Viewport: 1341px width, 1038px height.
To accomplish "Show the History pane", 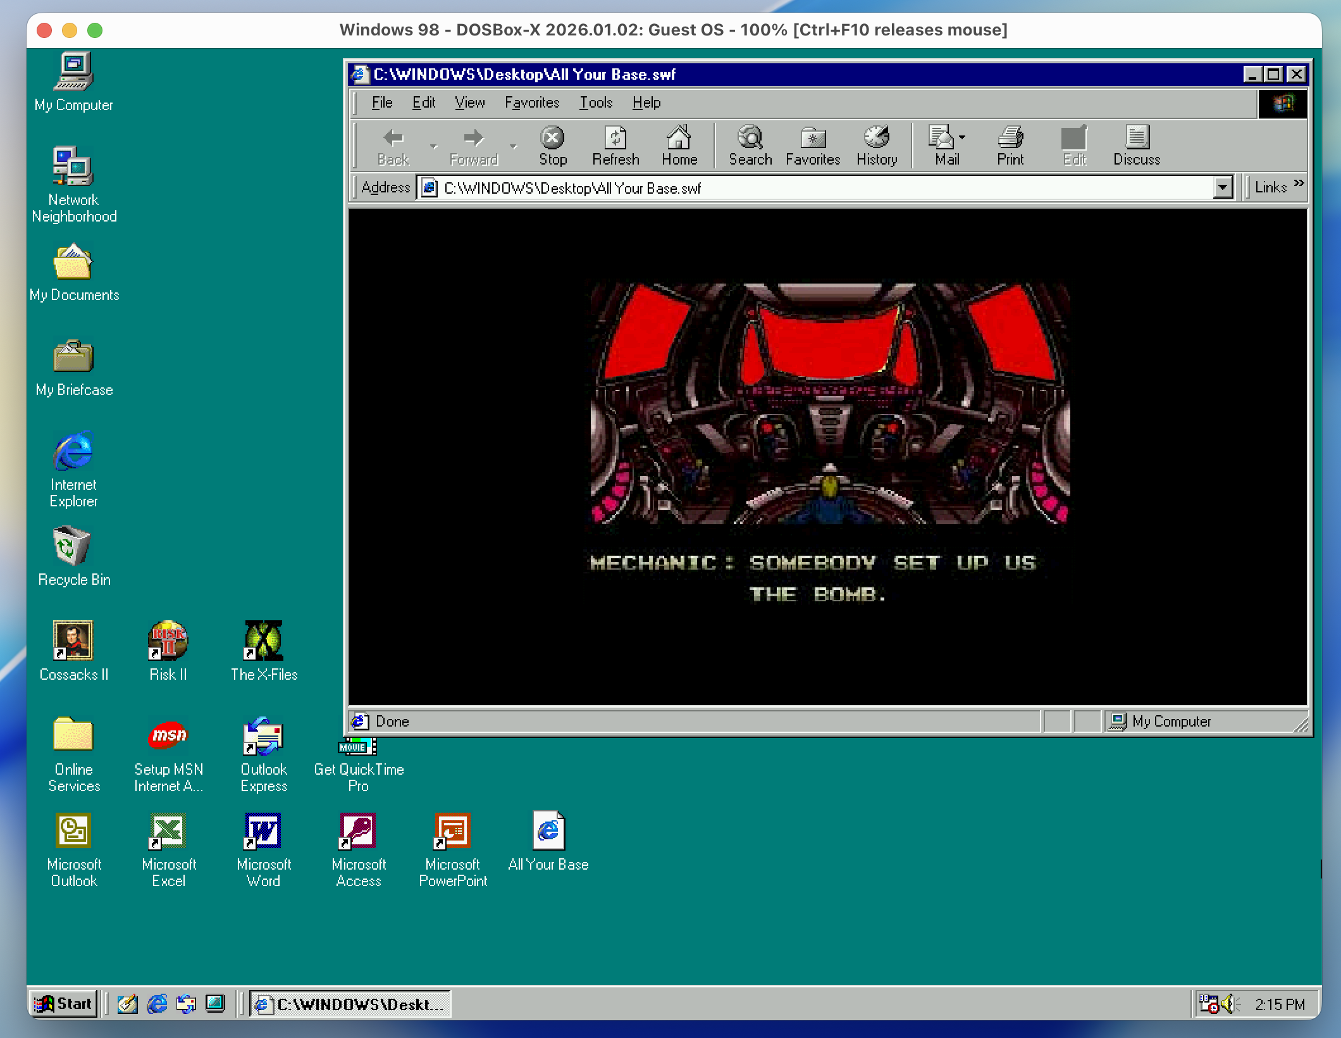I will coord(877,146).
